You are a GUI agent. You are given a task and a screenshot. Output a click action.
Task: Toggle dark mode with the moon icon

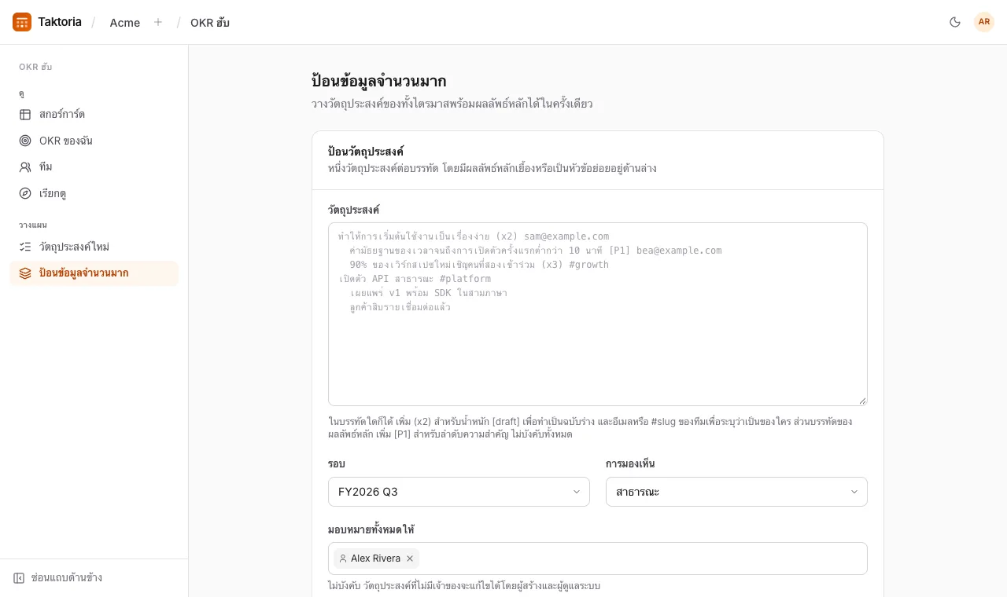tap(955, 22)
